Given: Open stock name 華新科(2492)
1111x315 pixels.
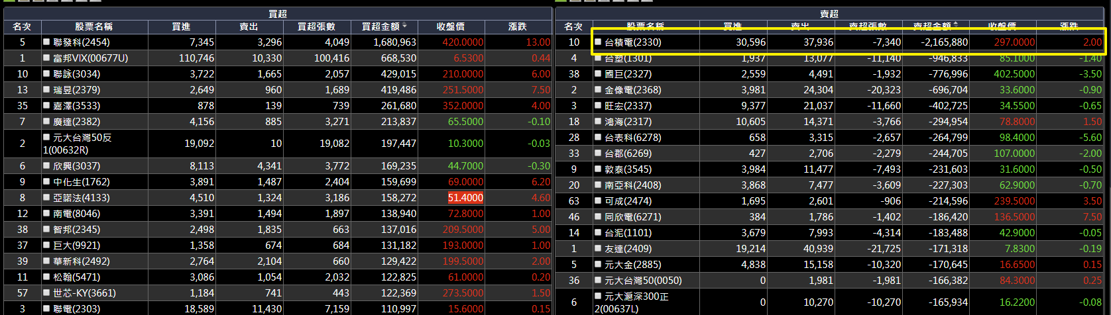Looking at the screenshot, I should pos(80,261).
